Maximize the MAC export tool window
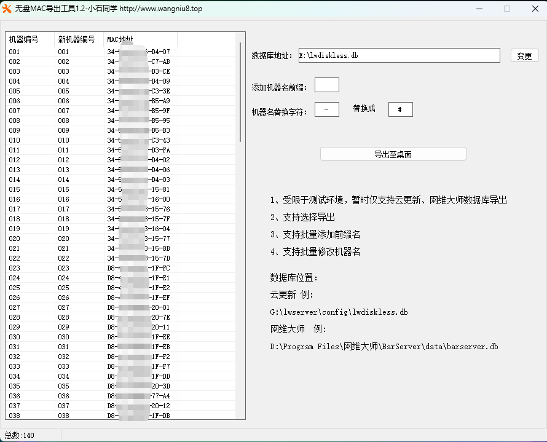Screen dimensions: 547x442 tap(507, 9)
